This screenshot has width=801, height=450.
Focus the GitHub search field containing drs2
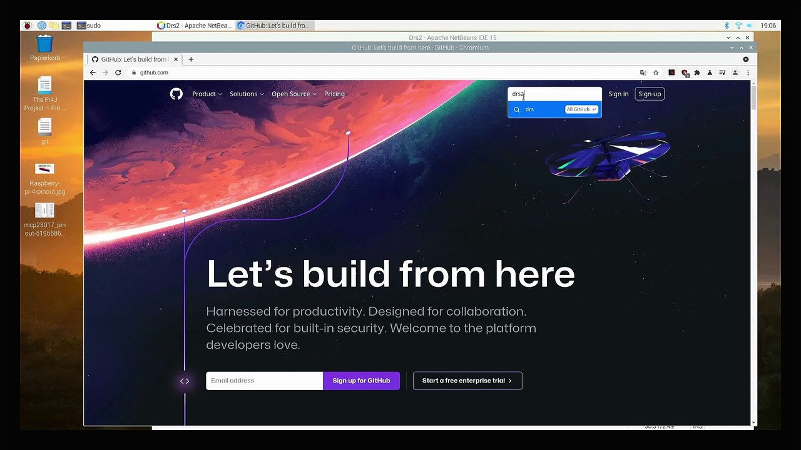(554, 94)
